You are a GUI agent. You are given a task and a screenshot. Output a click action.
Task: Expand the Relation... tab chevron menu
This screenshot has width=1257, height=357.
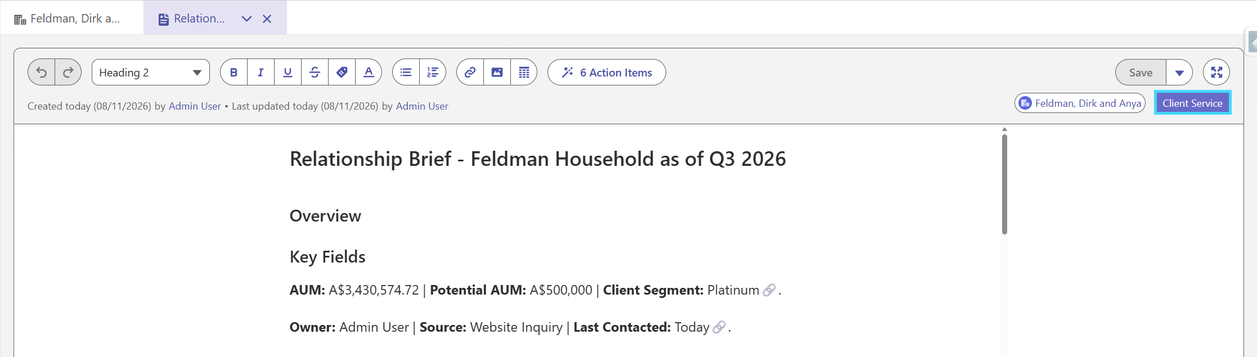246,19
